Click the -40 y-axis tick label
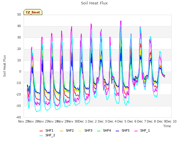 click(x=18, y=117)
